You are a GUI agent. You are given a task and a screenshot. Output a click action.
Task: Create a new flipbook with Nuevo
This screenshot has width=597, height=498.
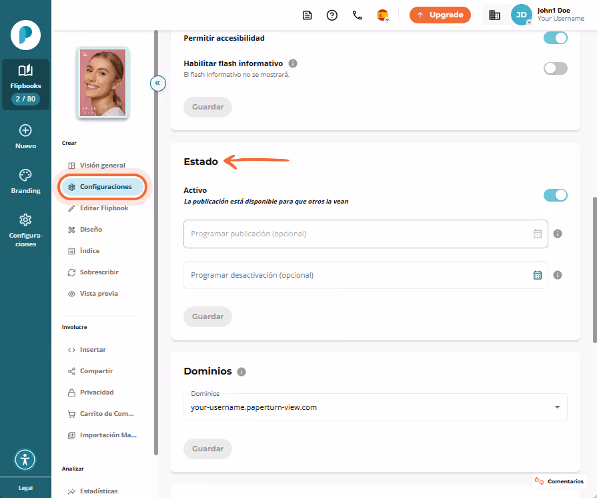coord(25,137)
